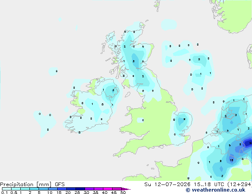
Task: Select the 30–35 mm purple legend swatch
Action: 89,189
